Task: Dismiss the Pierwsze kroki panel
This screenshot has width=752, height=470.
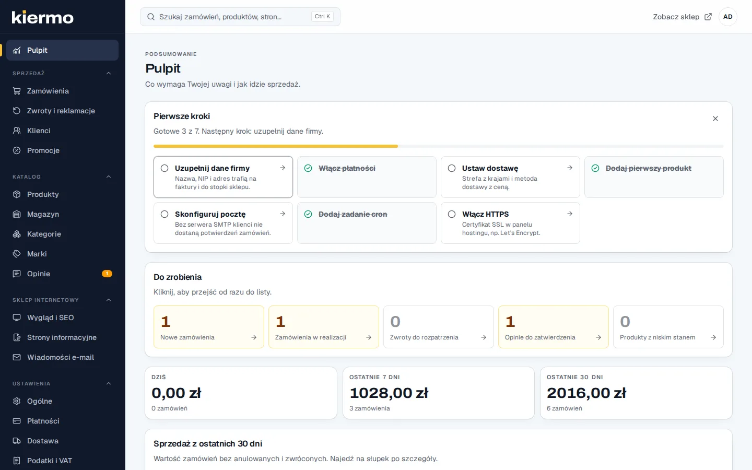Action: click(715, 119)
